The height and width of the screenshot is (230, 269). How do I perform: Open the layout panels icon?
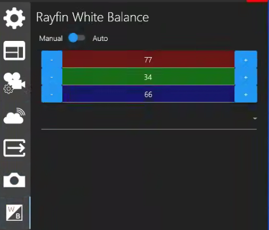click(x=14, y=51)
